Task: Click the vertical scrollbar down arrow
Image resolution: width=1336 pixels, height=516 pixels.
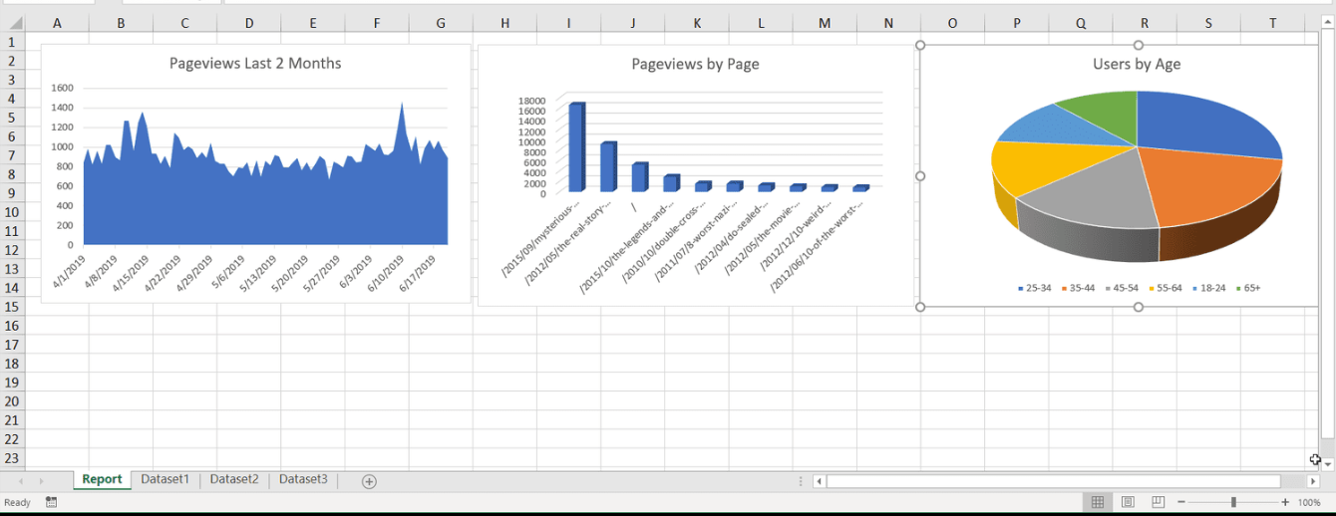Action: 1327,464
